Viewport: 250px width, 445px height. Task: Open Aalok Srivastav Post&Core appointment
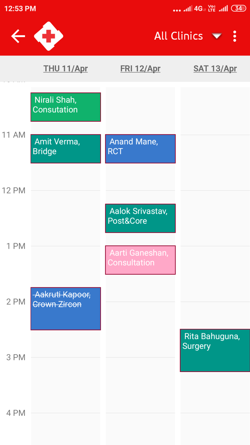click(x=140, y=218)
